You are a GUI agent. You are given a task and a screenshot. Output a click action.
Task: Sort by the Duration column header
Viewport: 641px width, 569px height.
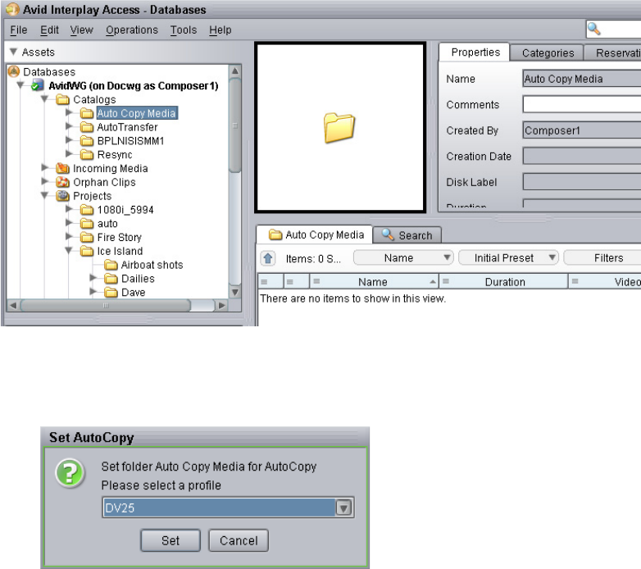click(504, 282)
